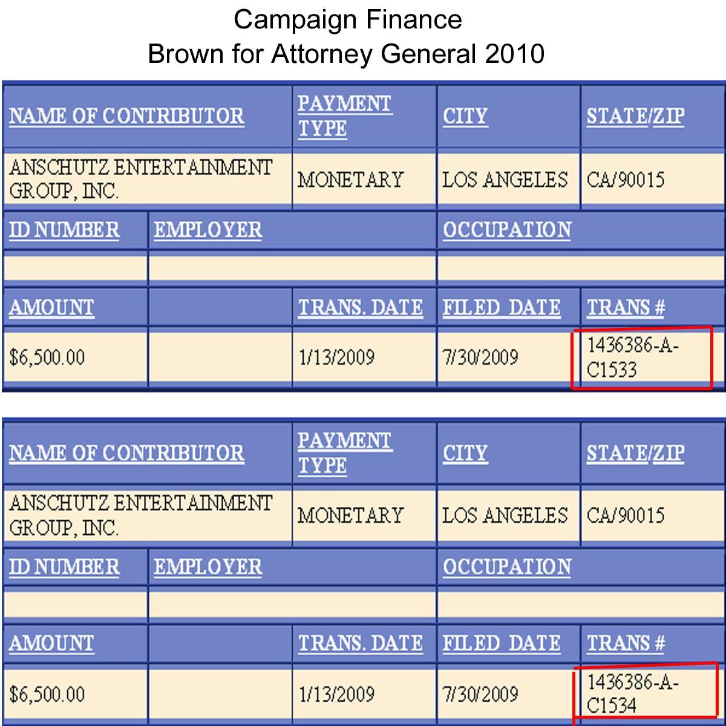
Task: Click FILED DATE link in upper table
Action: coord(501,307)
